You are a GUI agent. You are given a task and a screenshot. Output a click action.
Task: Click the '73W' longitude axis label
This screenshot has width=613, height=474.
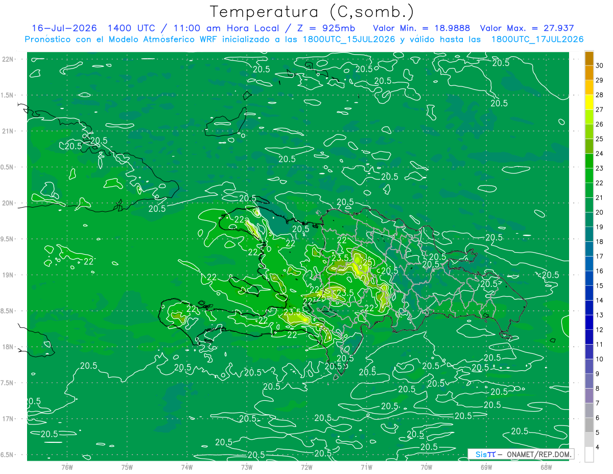[x=247, y=467]
